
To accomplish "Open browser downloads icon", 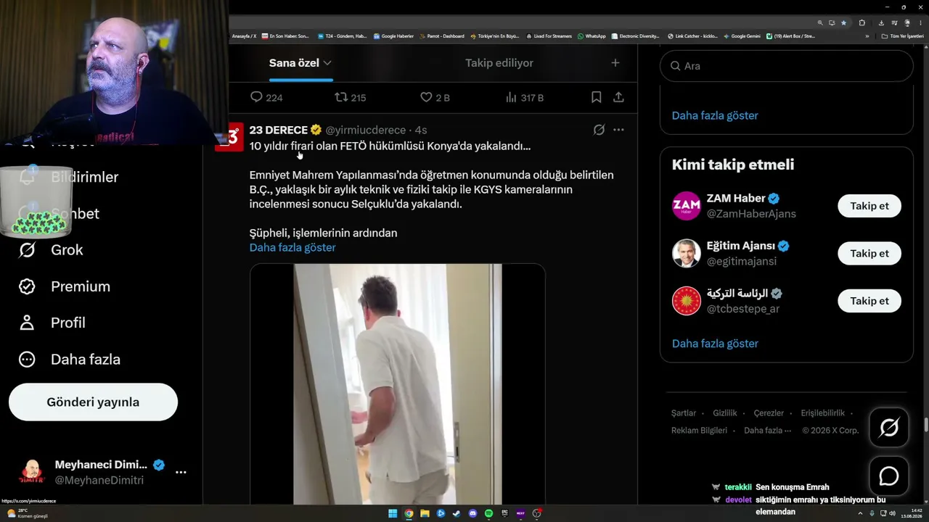I will click(881, 22).
